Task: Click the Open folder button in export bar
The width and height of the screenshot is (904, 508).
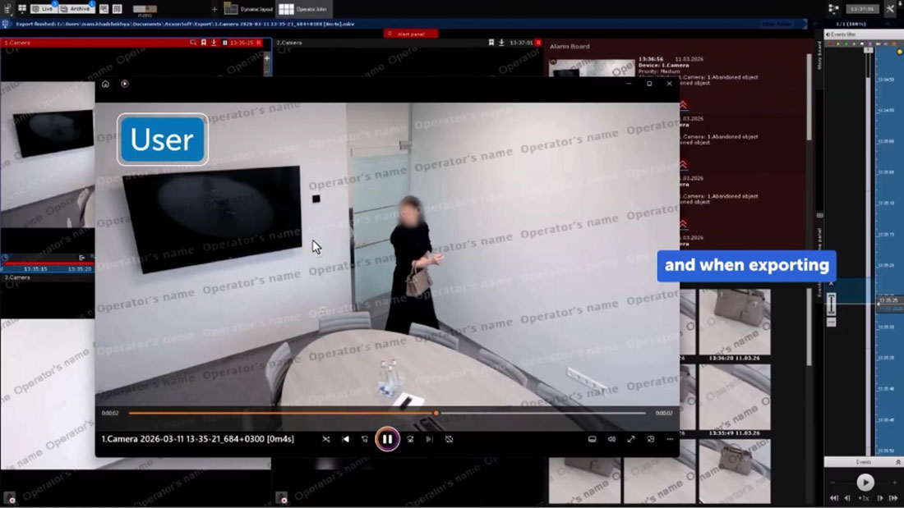Action: (x=777, y=24)
